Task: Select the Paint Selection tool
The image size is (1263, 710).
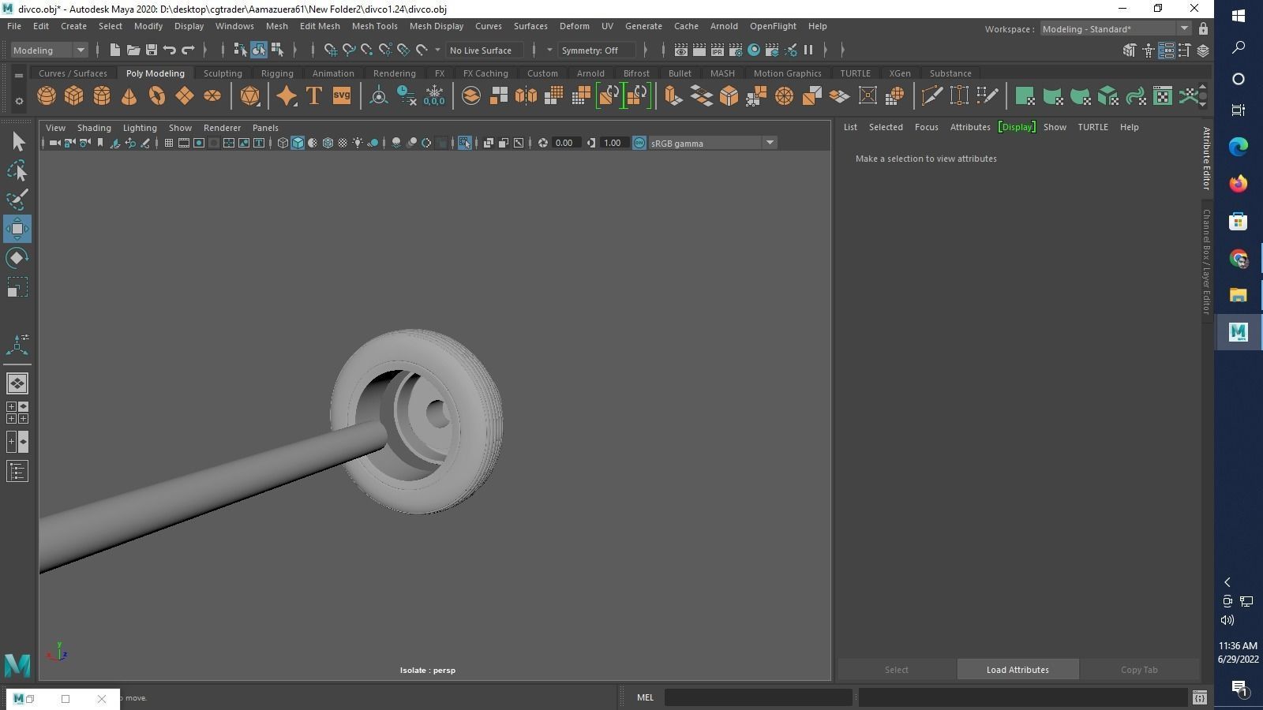Action: [17, 200]
